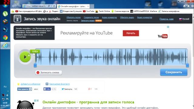
Task: Open Google Chrome from the taskbar
Action: [5, 38]
